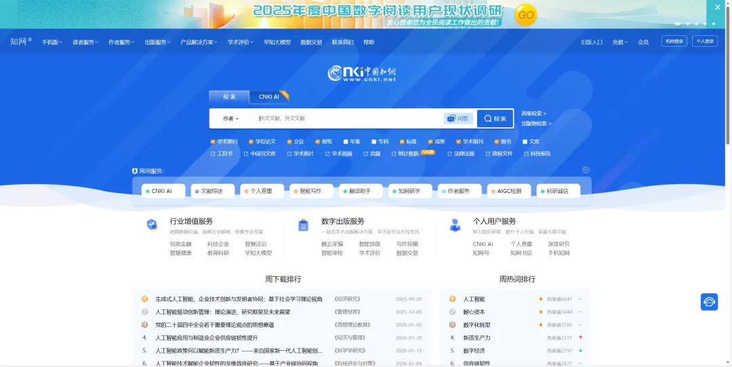The height and width of the screenshot is (367, 732).
Task: Expand the 学术评价 menu
Action: tap(241, 42)
